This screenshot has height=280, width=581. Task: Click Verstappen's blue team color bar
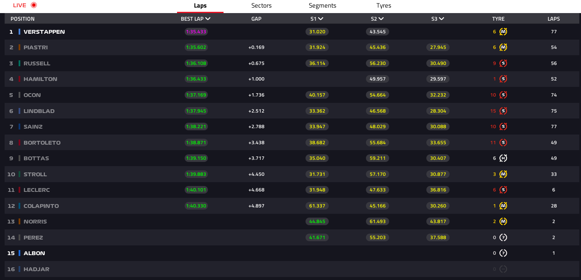(x=19, y=32)
